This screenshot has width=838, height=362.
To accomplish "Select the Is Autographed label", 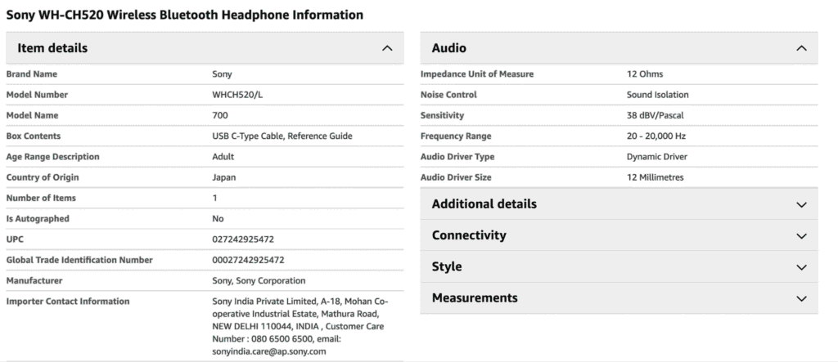I will point(38,219).
